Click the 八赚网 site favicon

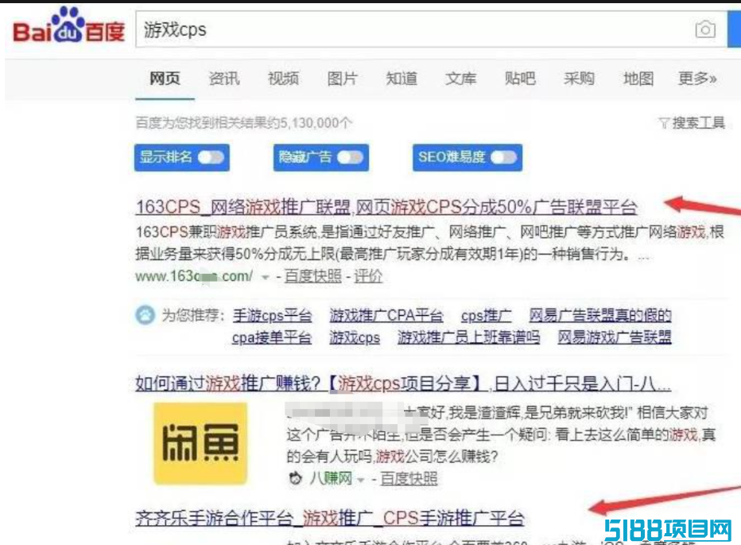[296, 478]
